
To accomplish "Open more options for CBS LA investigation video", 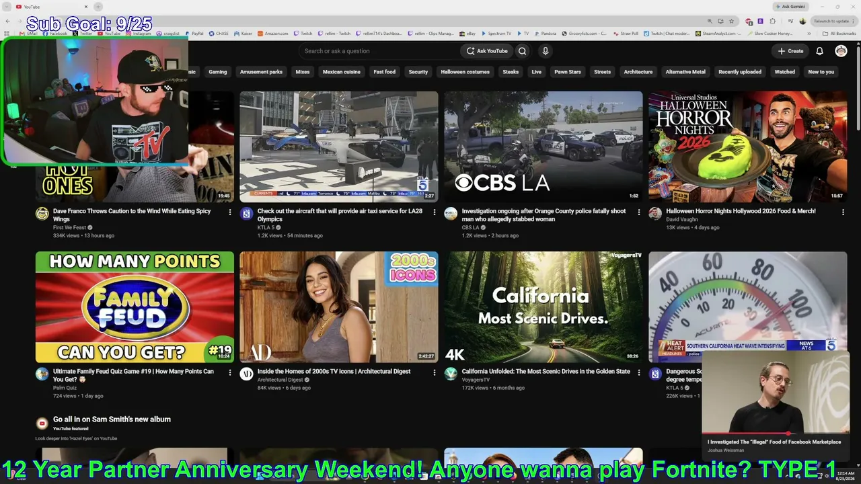I will [638, 212].
